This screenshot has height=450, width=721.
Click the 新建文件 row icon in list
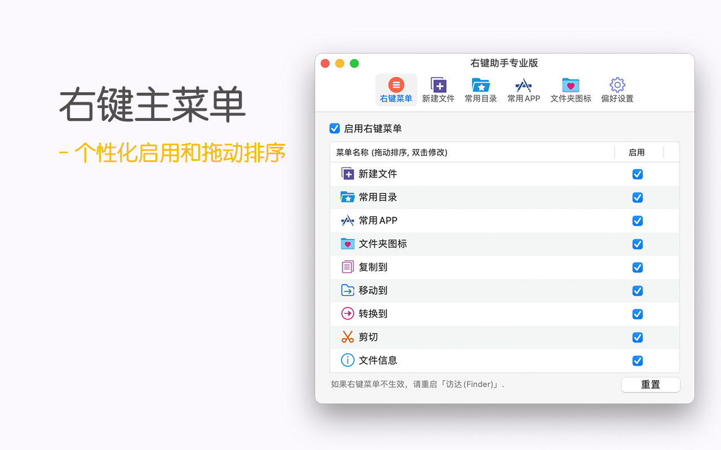pyautogui.click(x=348, y=174)
